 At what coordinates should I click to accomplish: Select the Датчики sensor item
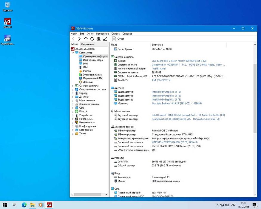coord(88,82)
